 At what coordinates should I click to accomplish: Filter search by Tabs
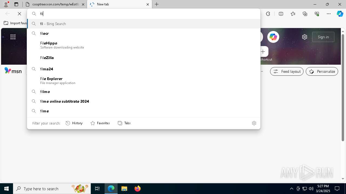tap(124, 123)
